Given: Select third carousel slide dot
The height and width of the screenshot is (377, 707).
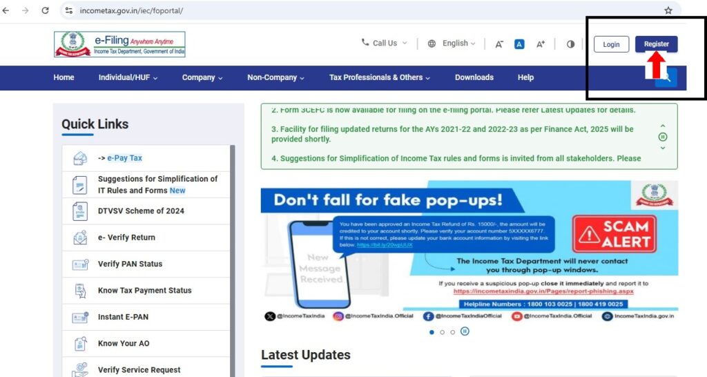Looking at the screenshot, I should pos(452,332).
